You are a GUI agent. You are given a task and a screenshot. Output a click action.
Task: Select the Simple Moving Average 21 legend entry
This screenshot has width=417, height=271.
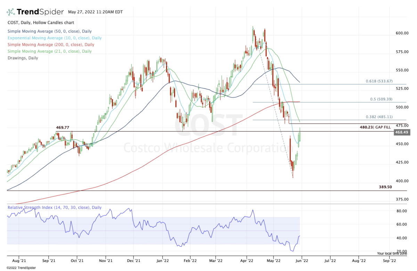[49, 51]
